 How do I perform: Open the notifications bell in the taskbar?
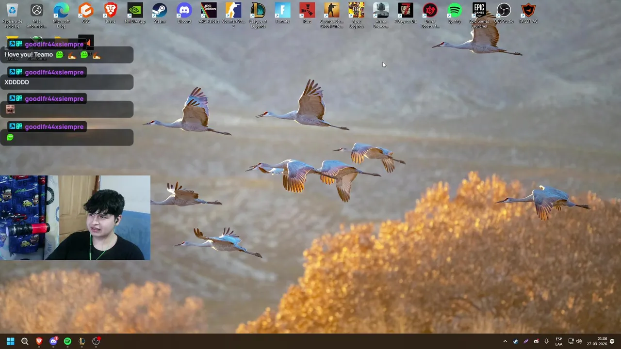(612, 341)
